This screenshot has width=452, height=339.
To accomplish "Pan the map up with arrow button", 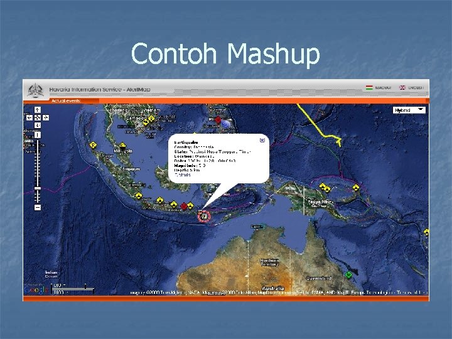I will [38, 110].
